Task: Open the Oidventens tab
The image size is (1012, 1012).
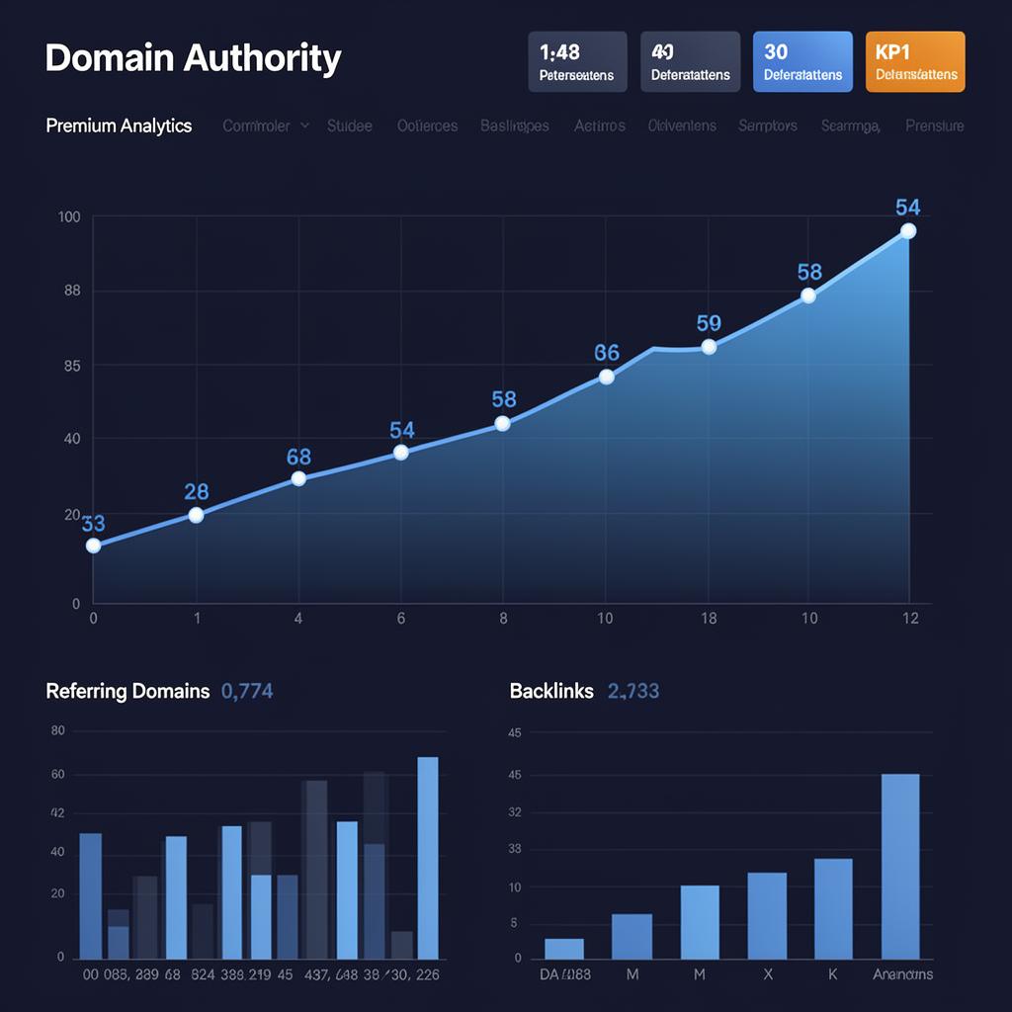Action: (682, 126)
